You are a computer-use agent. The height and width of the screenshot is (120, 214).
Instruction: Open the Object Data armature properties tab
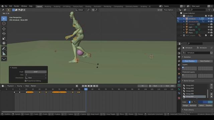(179, 85)
